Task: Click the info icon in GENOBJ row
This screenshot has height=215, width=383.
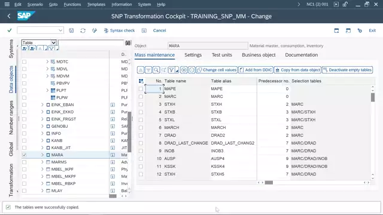Action: (113, 126)
